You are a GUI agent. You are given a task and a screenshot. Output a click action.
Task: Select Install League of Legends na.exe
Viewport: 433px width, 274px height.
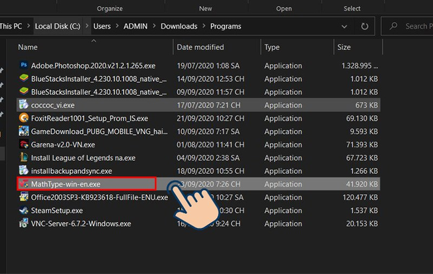[x=83, y=158]
